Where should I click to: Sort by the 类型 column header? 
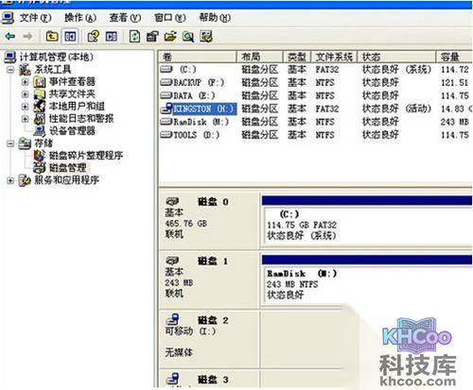click(x=297, y=57)
